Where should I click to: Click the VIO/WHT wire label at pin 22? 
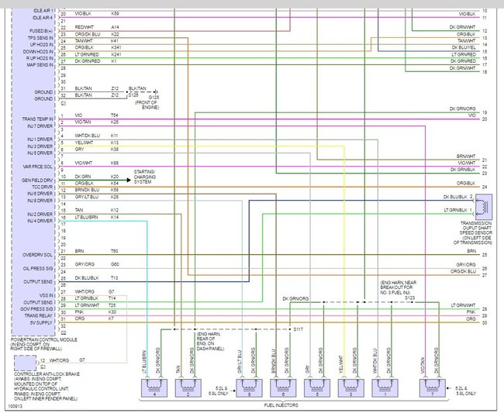[x=467, y=163]
